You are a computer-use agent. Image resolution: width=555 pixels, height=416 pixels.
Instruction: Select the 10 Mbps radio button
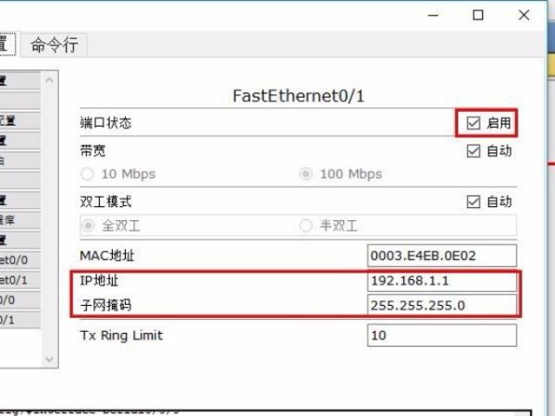88,174
